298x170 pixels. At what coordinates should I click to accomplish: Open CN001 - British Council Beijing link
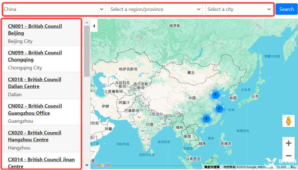tap(35, 29)
